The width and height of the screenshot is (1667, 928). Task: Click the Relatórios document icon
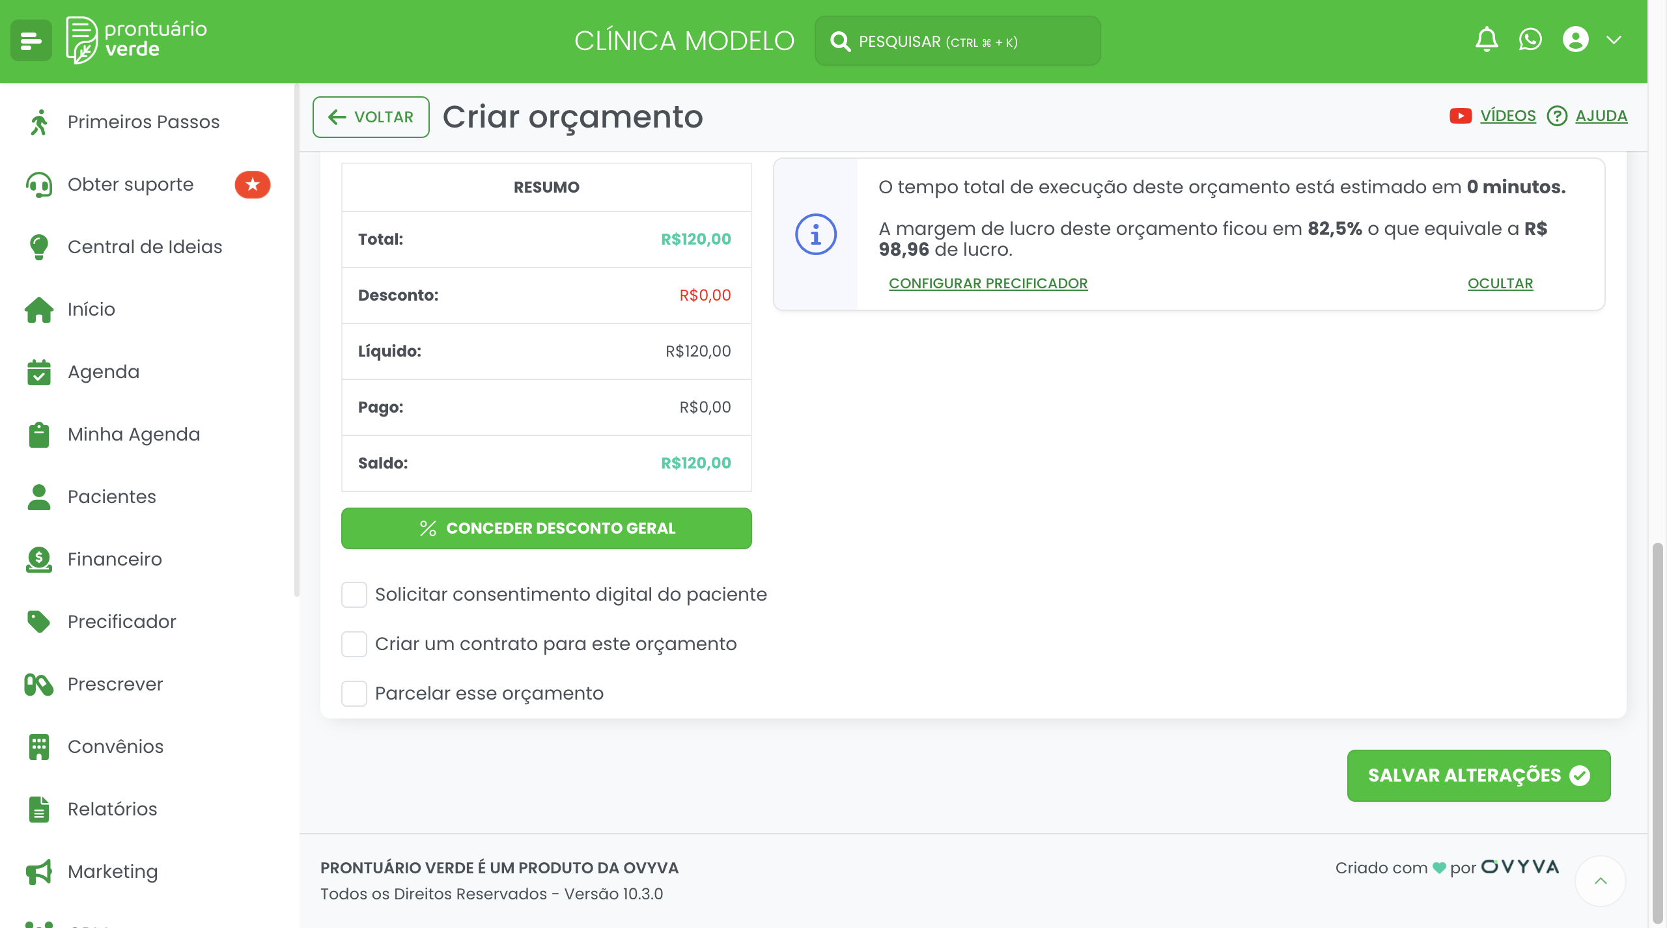(x=39, y=809)
